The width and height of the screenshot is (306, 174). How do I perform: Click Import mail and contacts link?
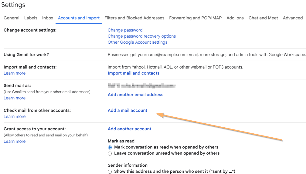pyautogui.click(x=134, y=73)
